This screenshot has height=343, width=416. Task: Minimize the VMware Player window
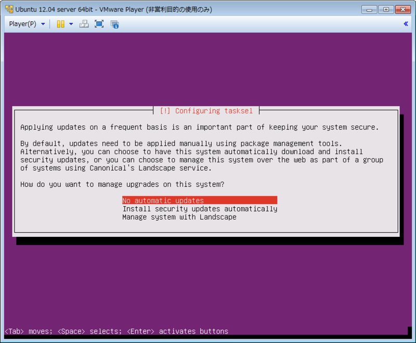[369, 9]
